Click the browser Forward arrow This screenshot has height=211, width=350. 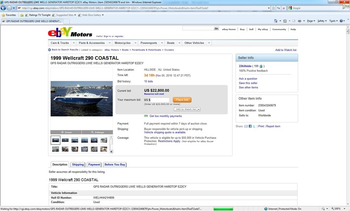[9, 8]
